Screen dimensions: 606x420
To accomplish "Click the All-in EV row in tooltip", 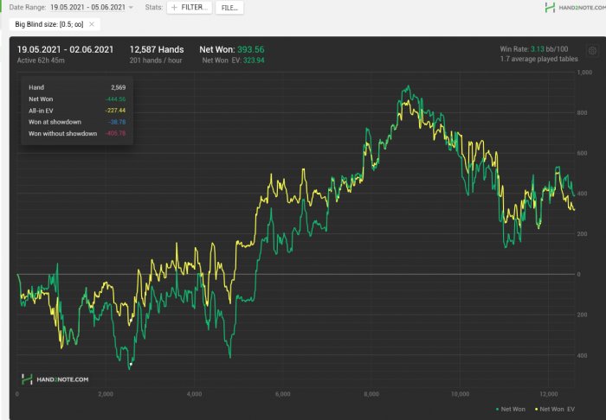I will pos(77,111).
